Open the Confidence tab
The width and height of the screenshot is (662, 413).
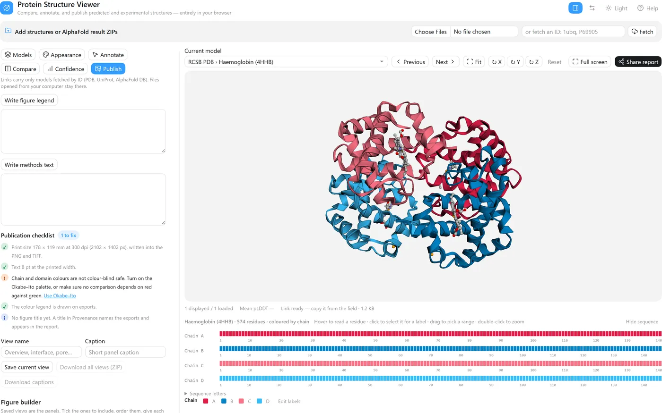point(65,69)
